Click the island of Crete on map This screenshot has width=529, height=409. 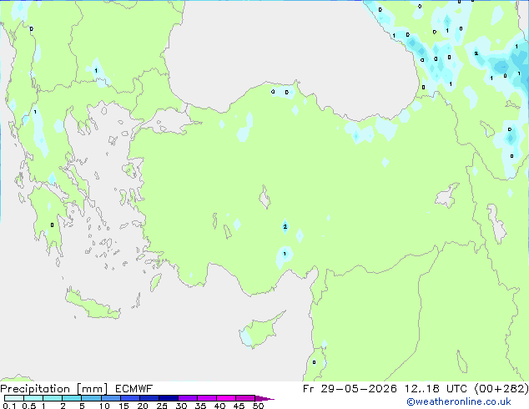pos(93,305)
